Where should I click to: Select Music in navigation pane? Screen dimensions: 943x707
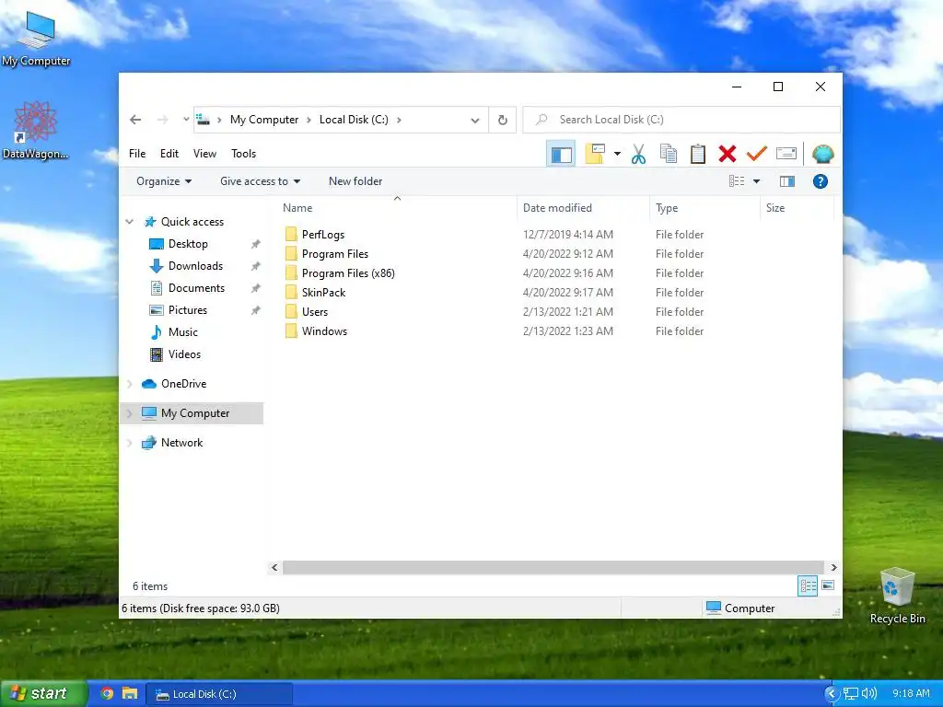coord(183,331)
